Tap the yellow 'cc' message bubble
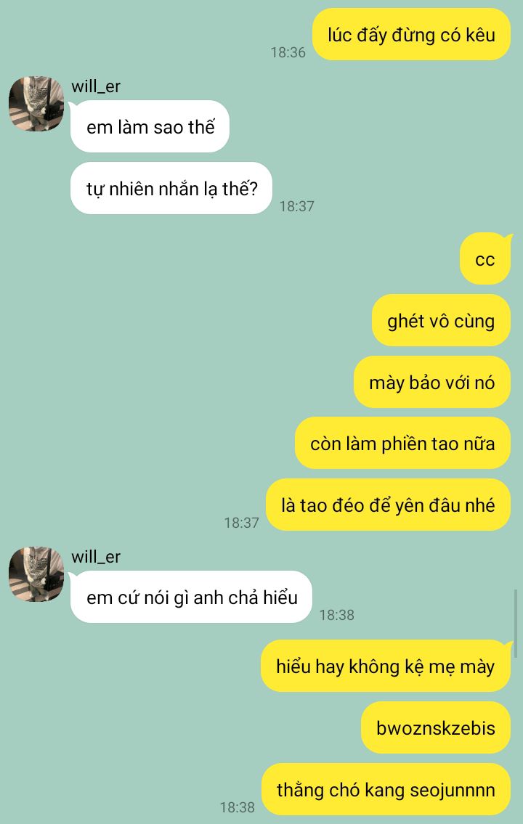The width and height of the screenshot is (523, 824). [485, 259]
